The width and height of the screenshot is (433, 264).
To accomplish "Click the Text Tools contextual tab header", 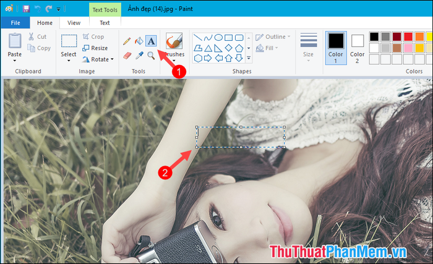I will click(105, 10).
